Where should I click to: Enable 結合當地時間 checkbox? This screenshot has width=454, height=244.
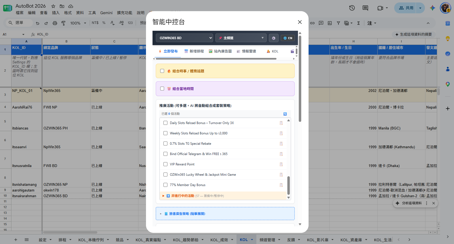(x=162, y=89)
